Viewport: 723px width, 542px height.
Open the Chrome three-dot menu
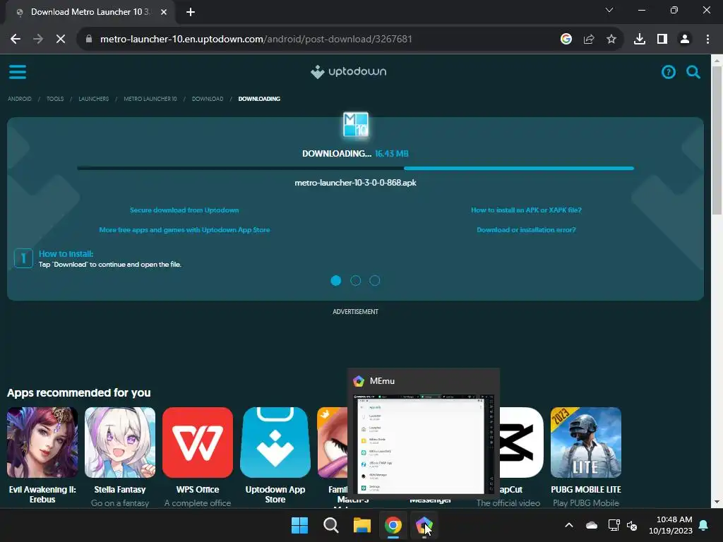tap(707, 40)
